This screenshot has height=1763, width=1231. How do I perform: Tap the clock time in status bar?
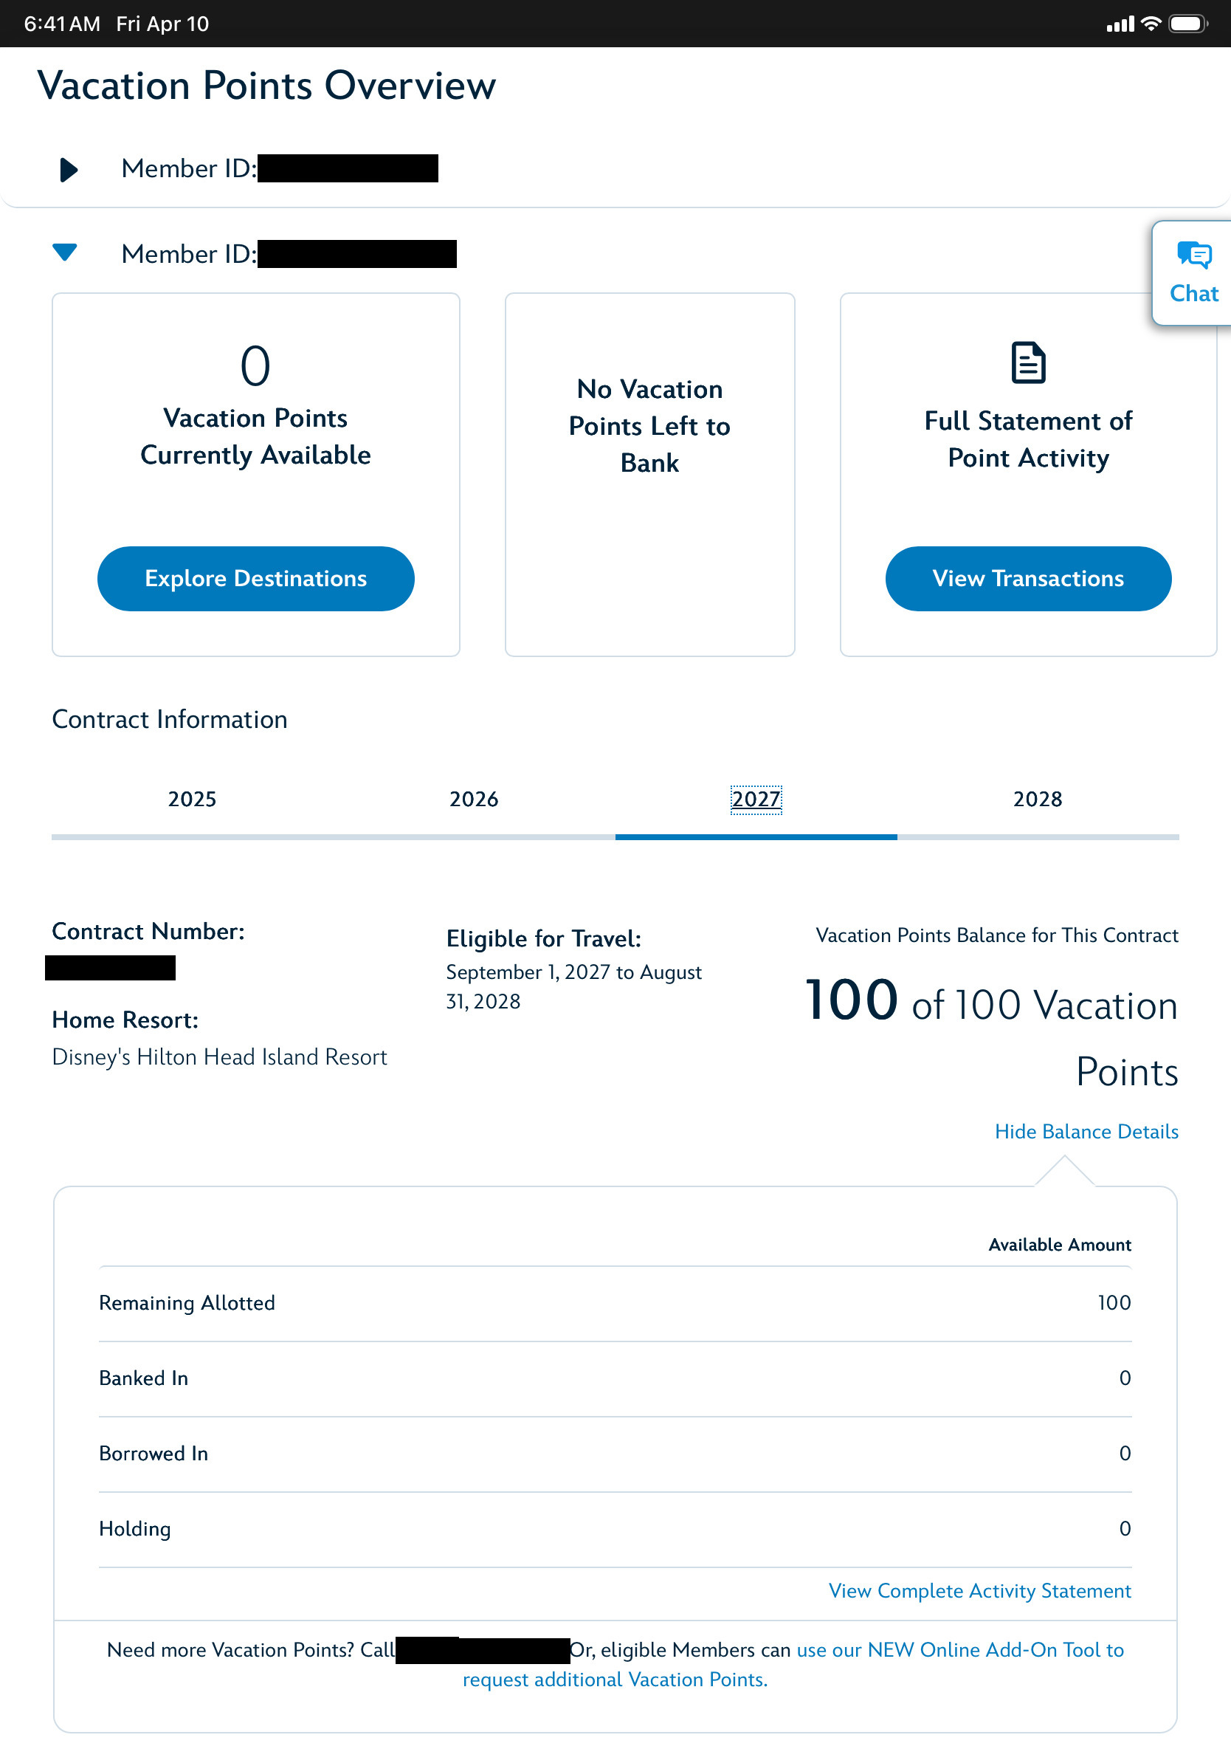click(61, 24)
